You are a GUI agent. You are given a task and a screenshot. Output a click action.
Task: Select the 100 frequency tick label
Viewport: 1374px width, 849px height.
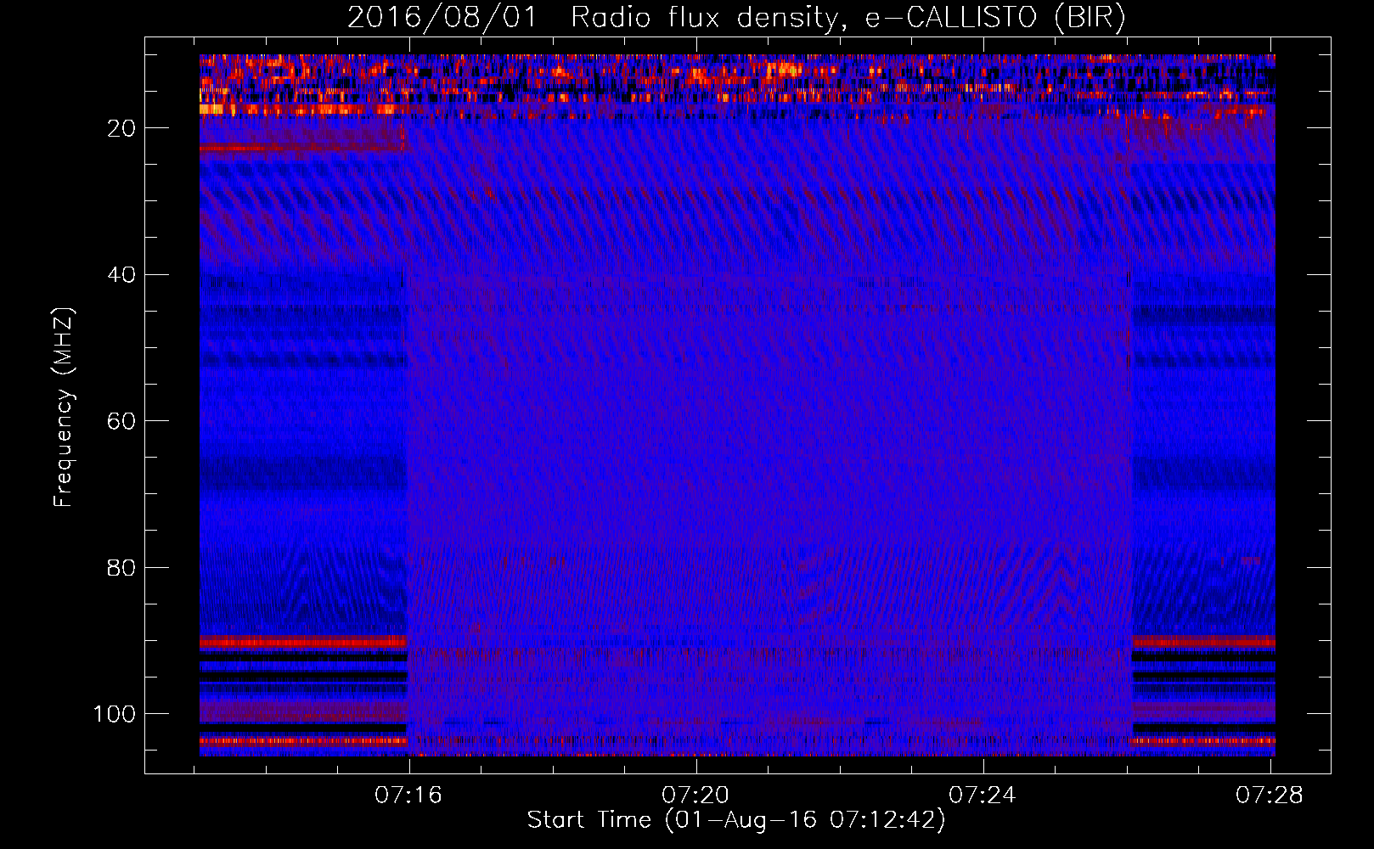pyautogui.click(x=115, y=714)
